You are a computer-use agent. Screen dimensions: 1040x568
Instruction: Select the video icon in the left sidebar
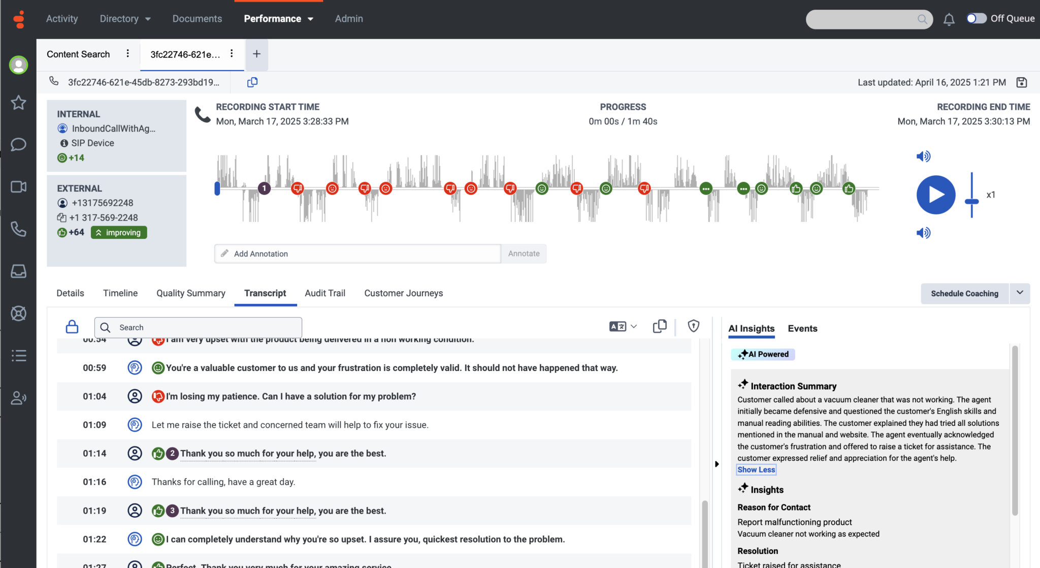click(x=19, y=186)
